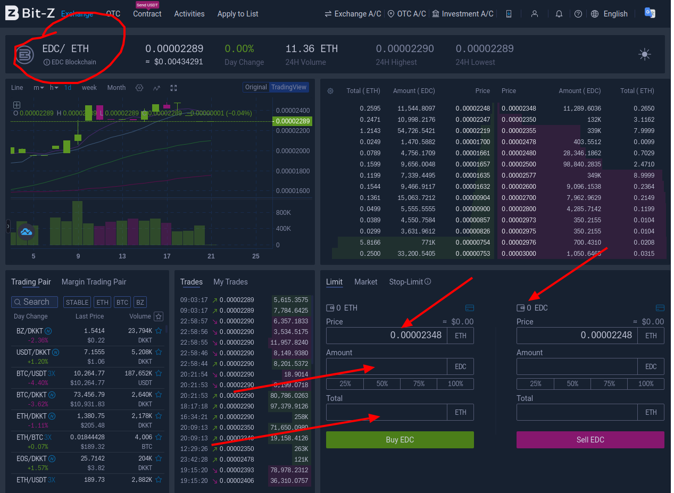Viewport: 674px width, 493px height.
Task: Select the 1d chart interval
Action: 68,88
